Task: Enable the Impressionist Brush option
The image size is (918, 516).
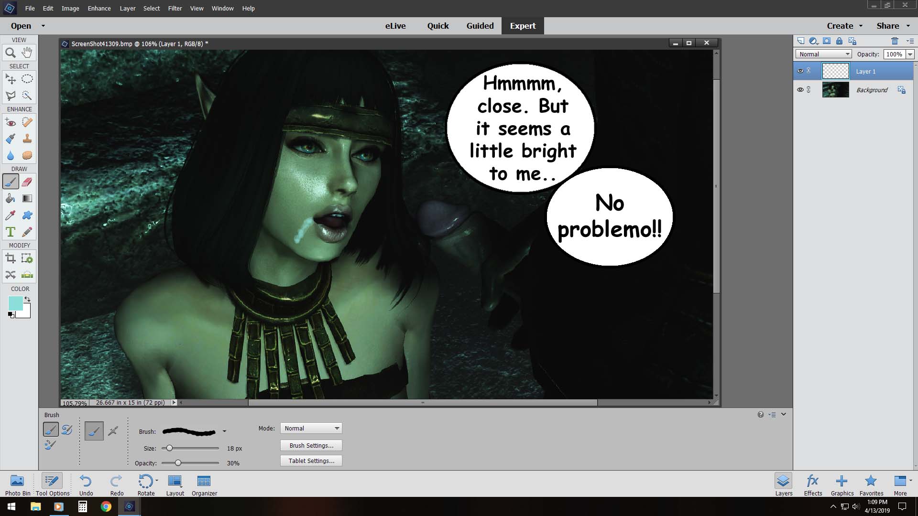Action: coord(67,430)
